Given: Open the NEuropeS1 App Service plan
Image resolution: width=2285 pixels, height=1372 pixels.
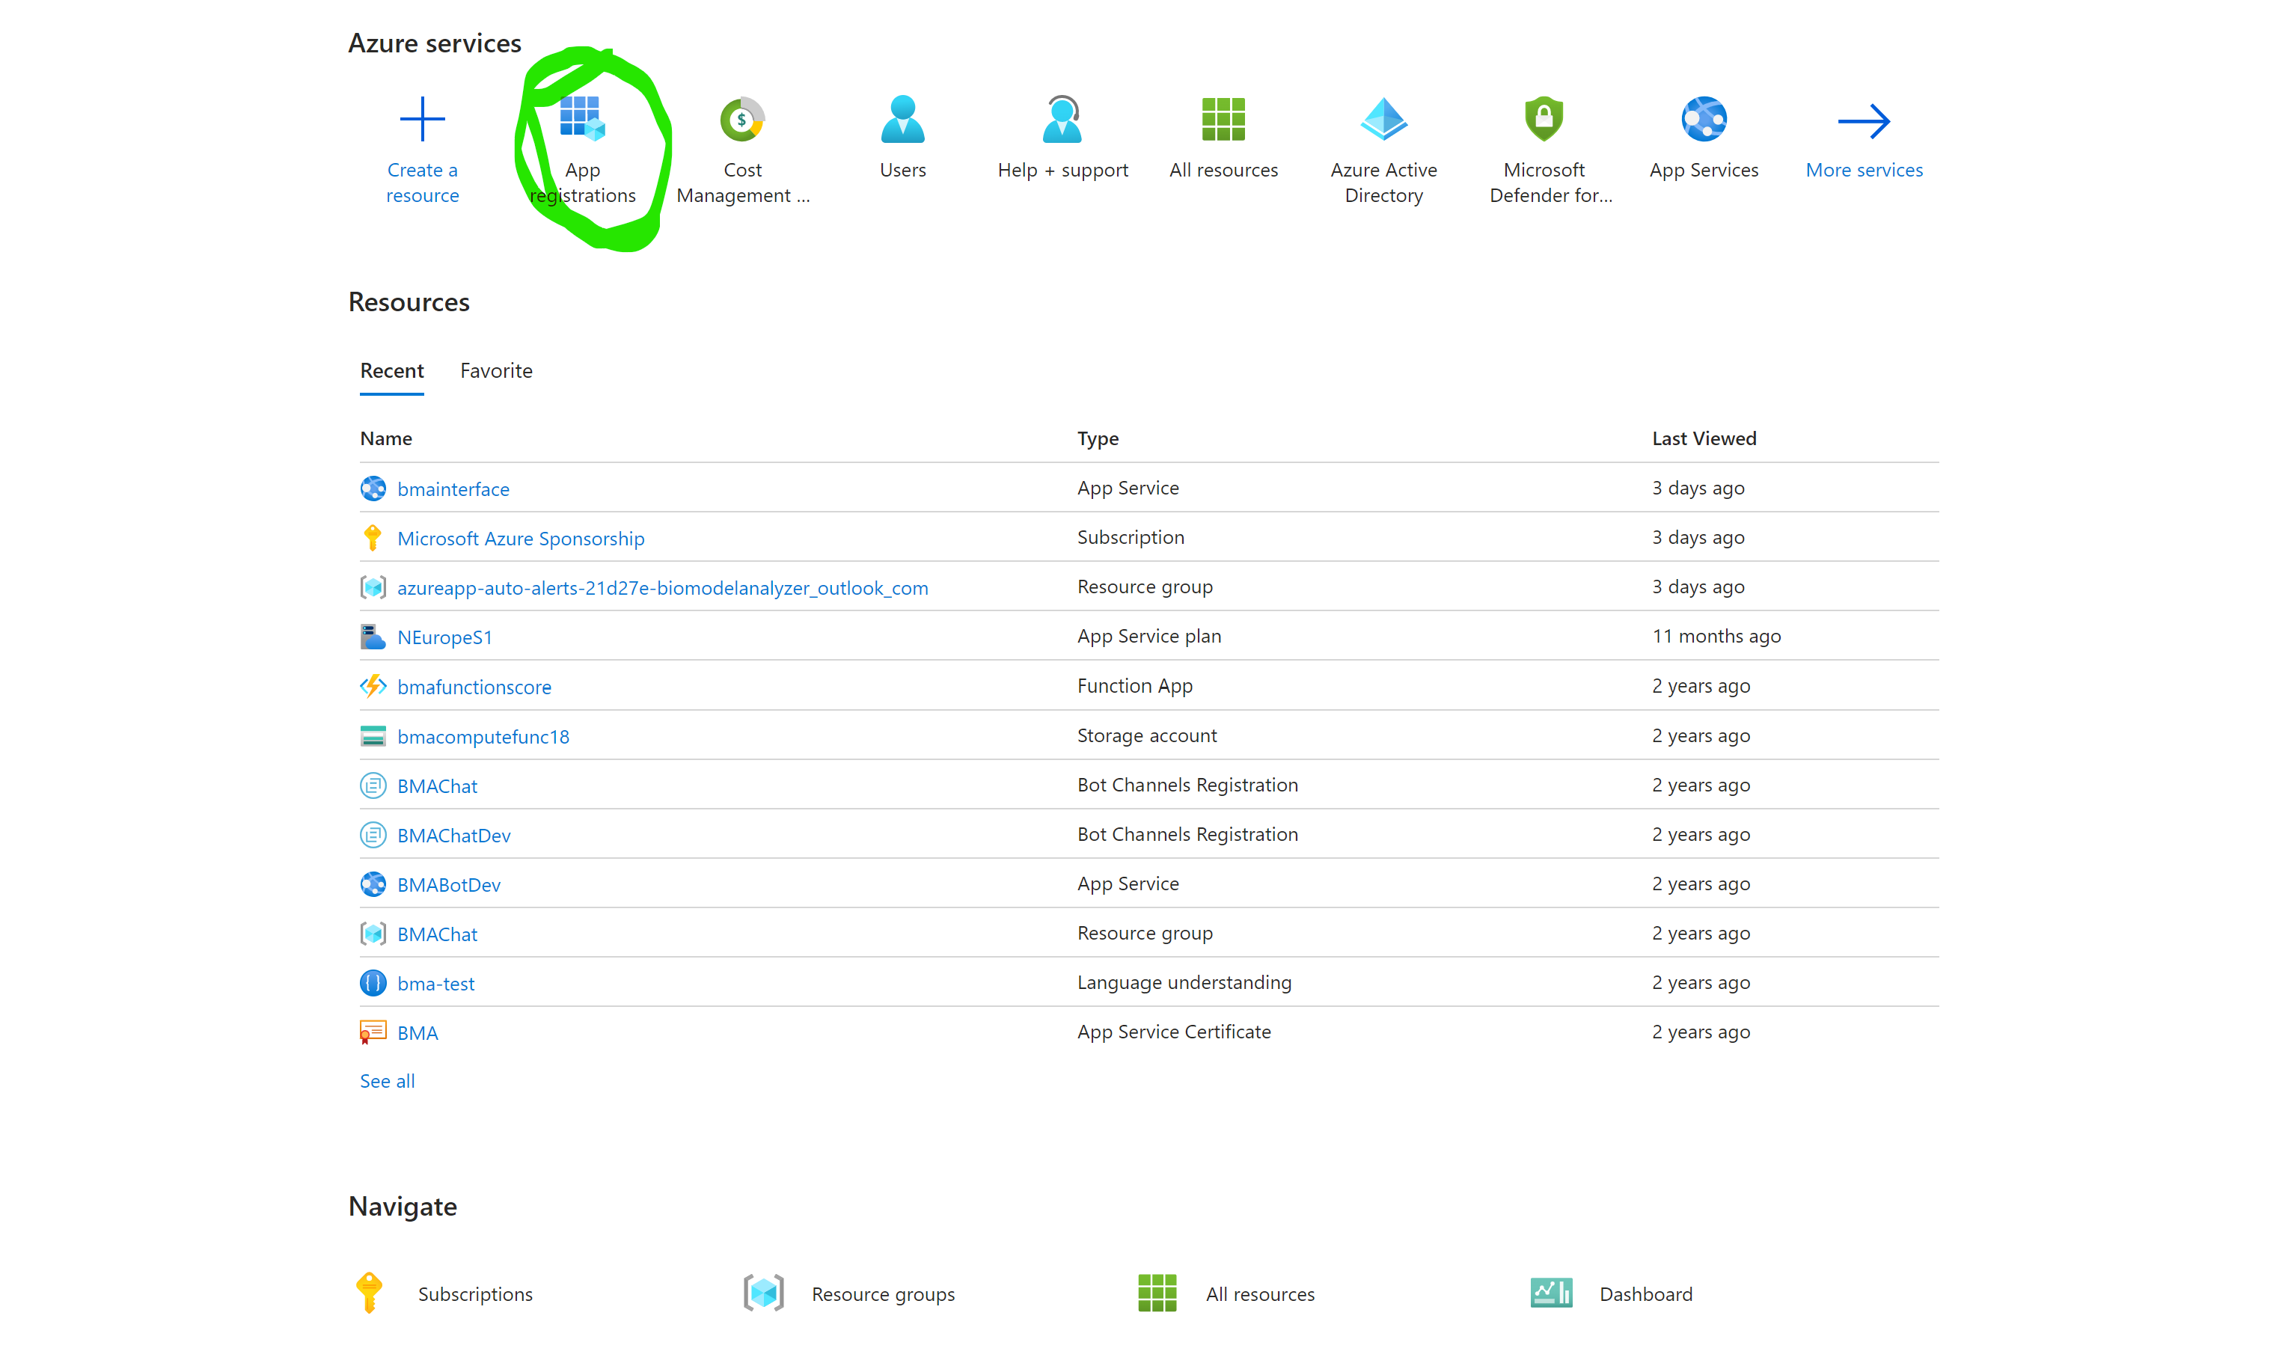Looking at the screenshot, I should tap(444, 637).
